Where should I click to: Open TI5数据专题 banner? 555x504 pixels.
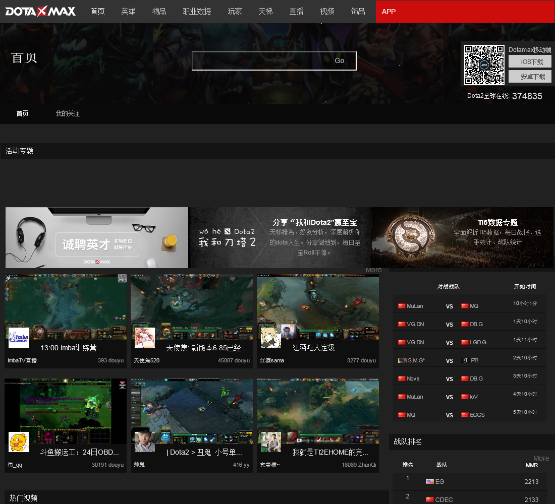point(462,237)
